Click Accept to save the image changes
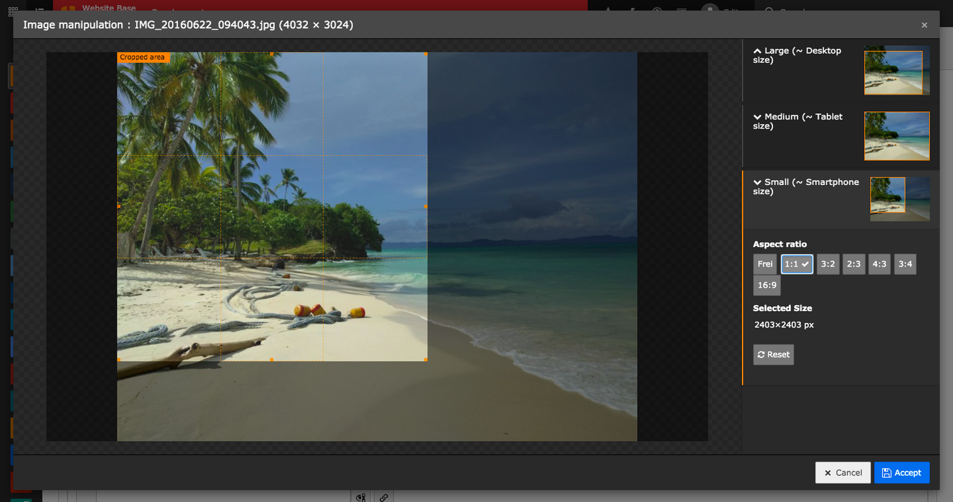The image size is (953, 502). click(x=901, y=472)
